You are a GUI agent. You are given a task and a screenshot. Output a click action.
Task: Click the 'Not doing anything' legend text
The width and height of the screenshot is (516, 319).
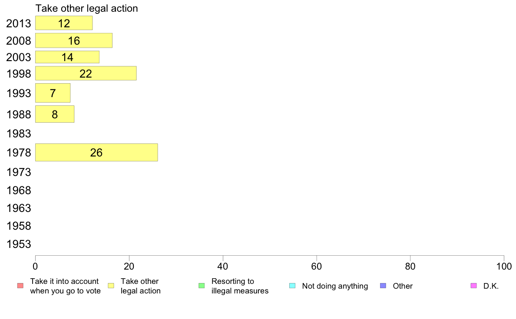point(335,286)
